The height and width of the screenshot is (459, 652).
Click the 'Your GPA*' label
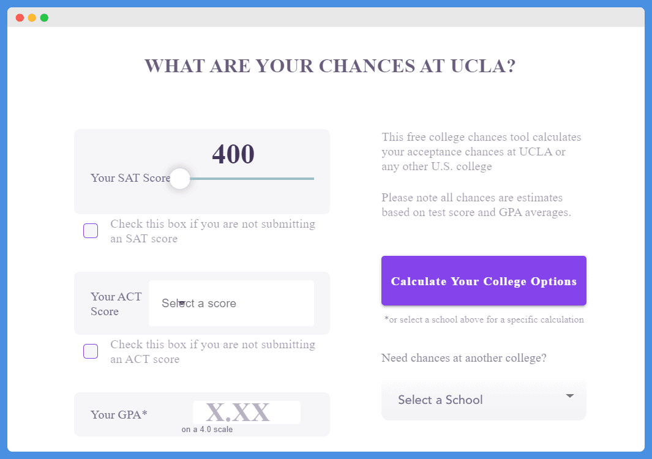pos(119,414)
